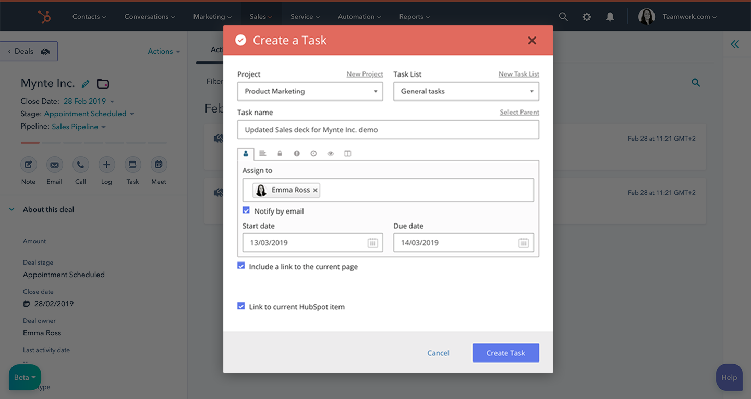Click the Task name input field
The width and height of the screenshot is (751, 399).
(388, 130)
